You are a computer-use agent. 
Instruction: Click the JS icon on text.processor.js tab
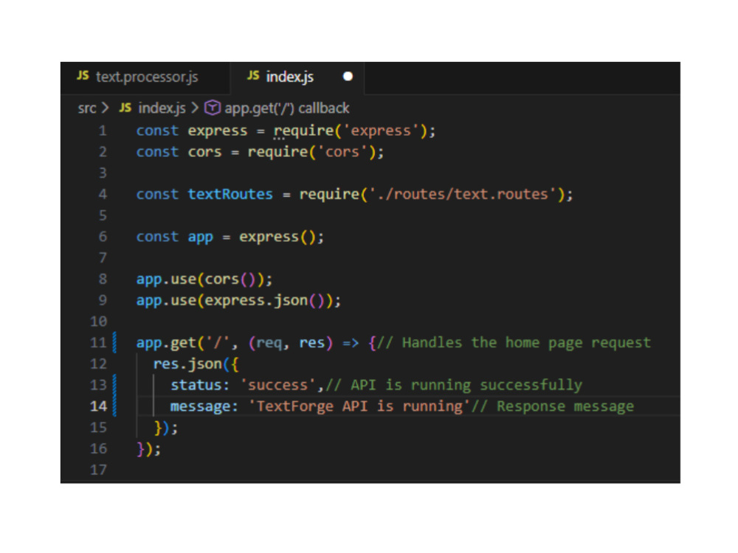click(83, 76)
